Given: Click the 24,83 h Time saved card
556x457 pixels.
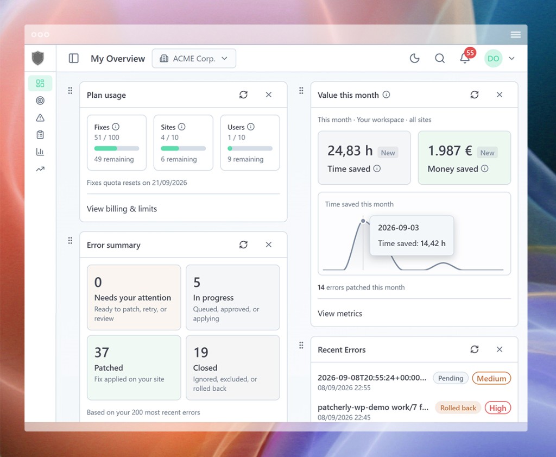Looking at the screenshot, I should [x=364, y=158].
